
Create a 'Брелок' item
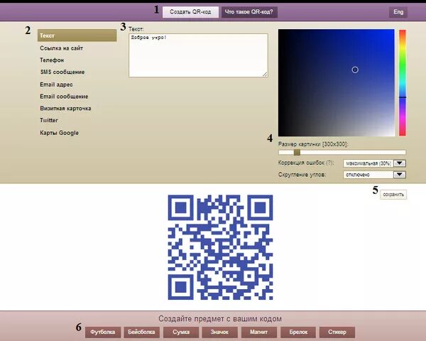coord(298,332)
